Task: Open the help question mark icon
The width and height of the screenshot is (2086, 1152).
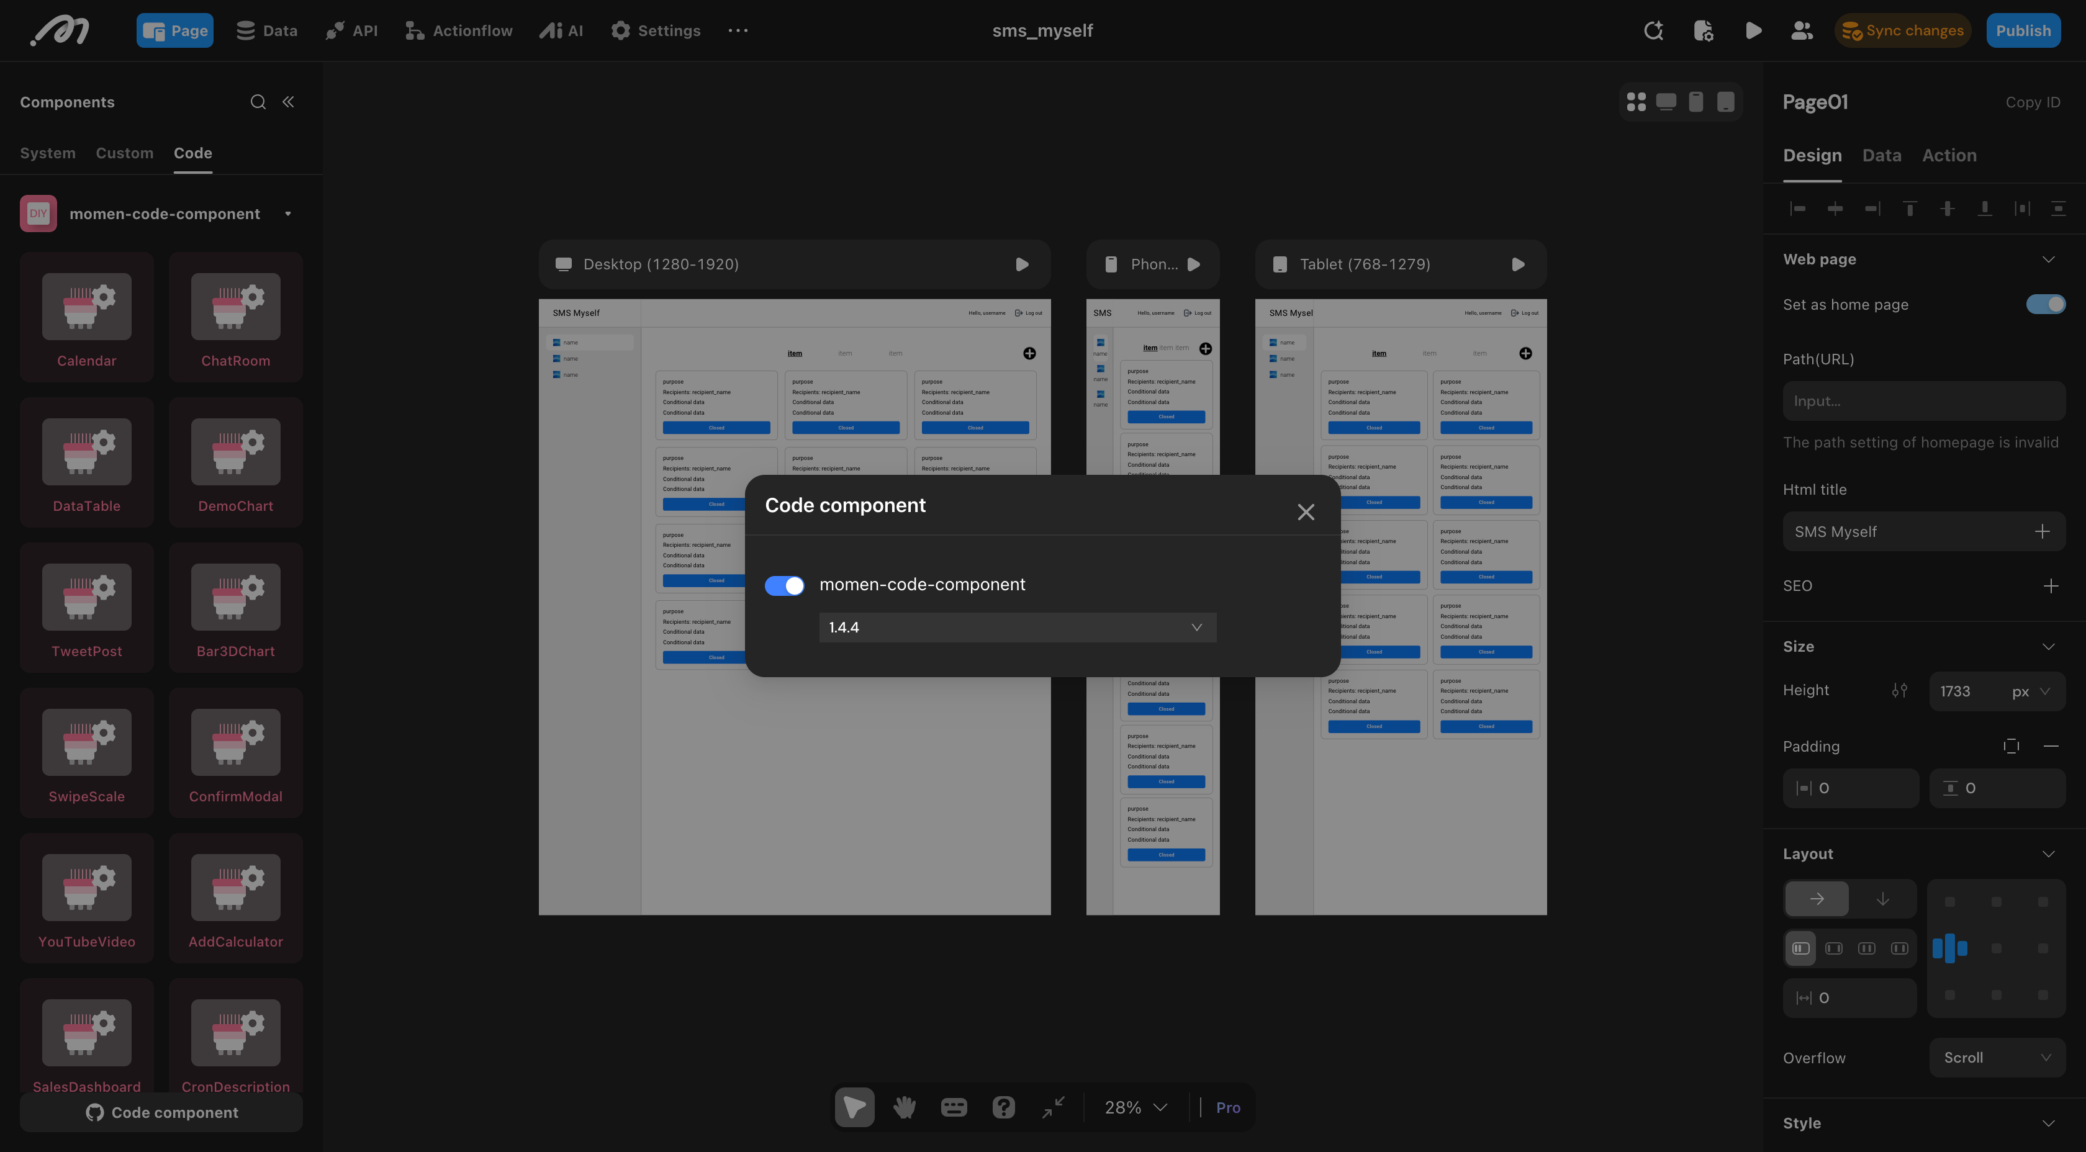Action: [1003, 1107]
